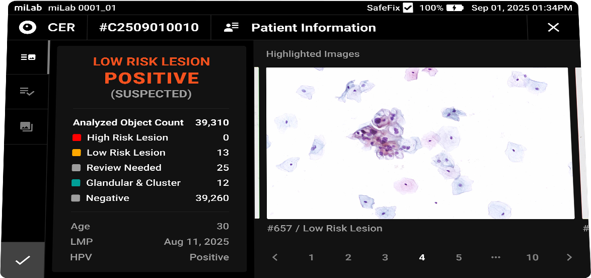Click the eye logo icon beside CER
Screen dimensions: 591x278
[28, 27]
